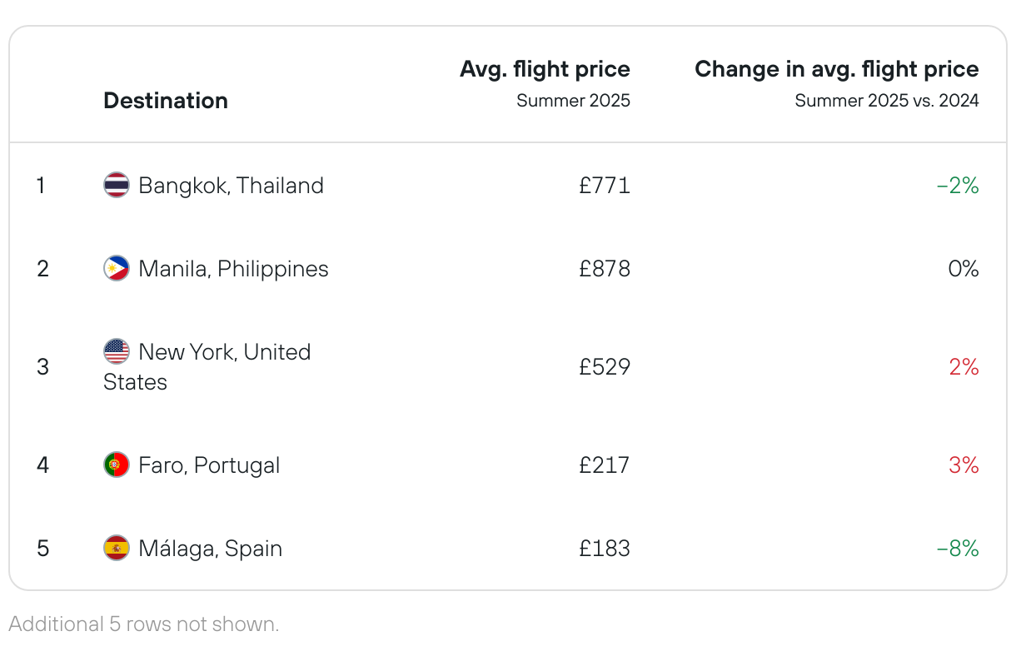Click the £529 price for New York
This screenshot has height=646, width=1016.
tap(605, 367)
